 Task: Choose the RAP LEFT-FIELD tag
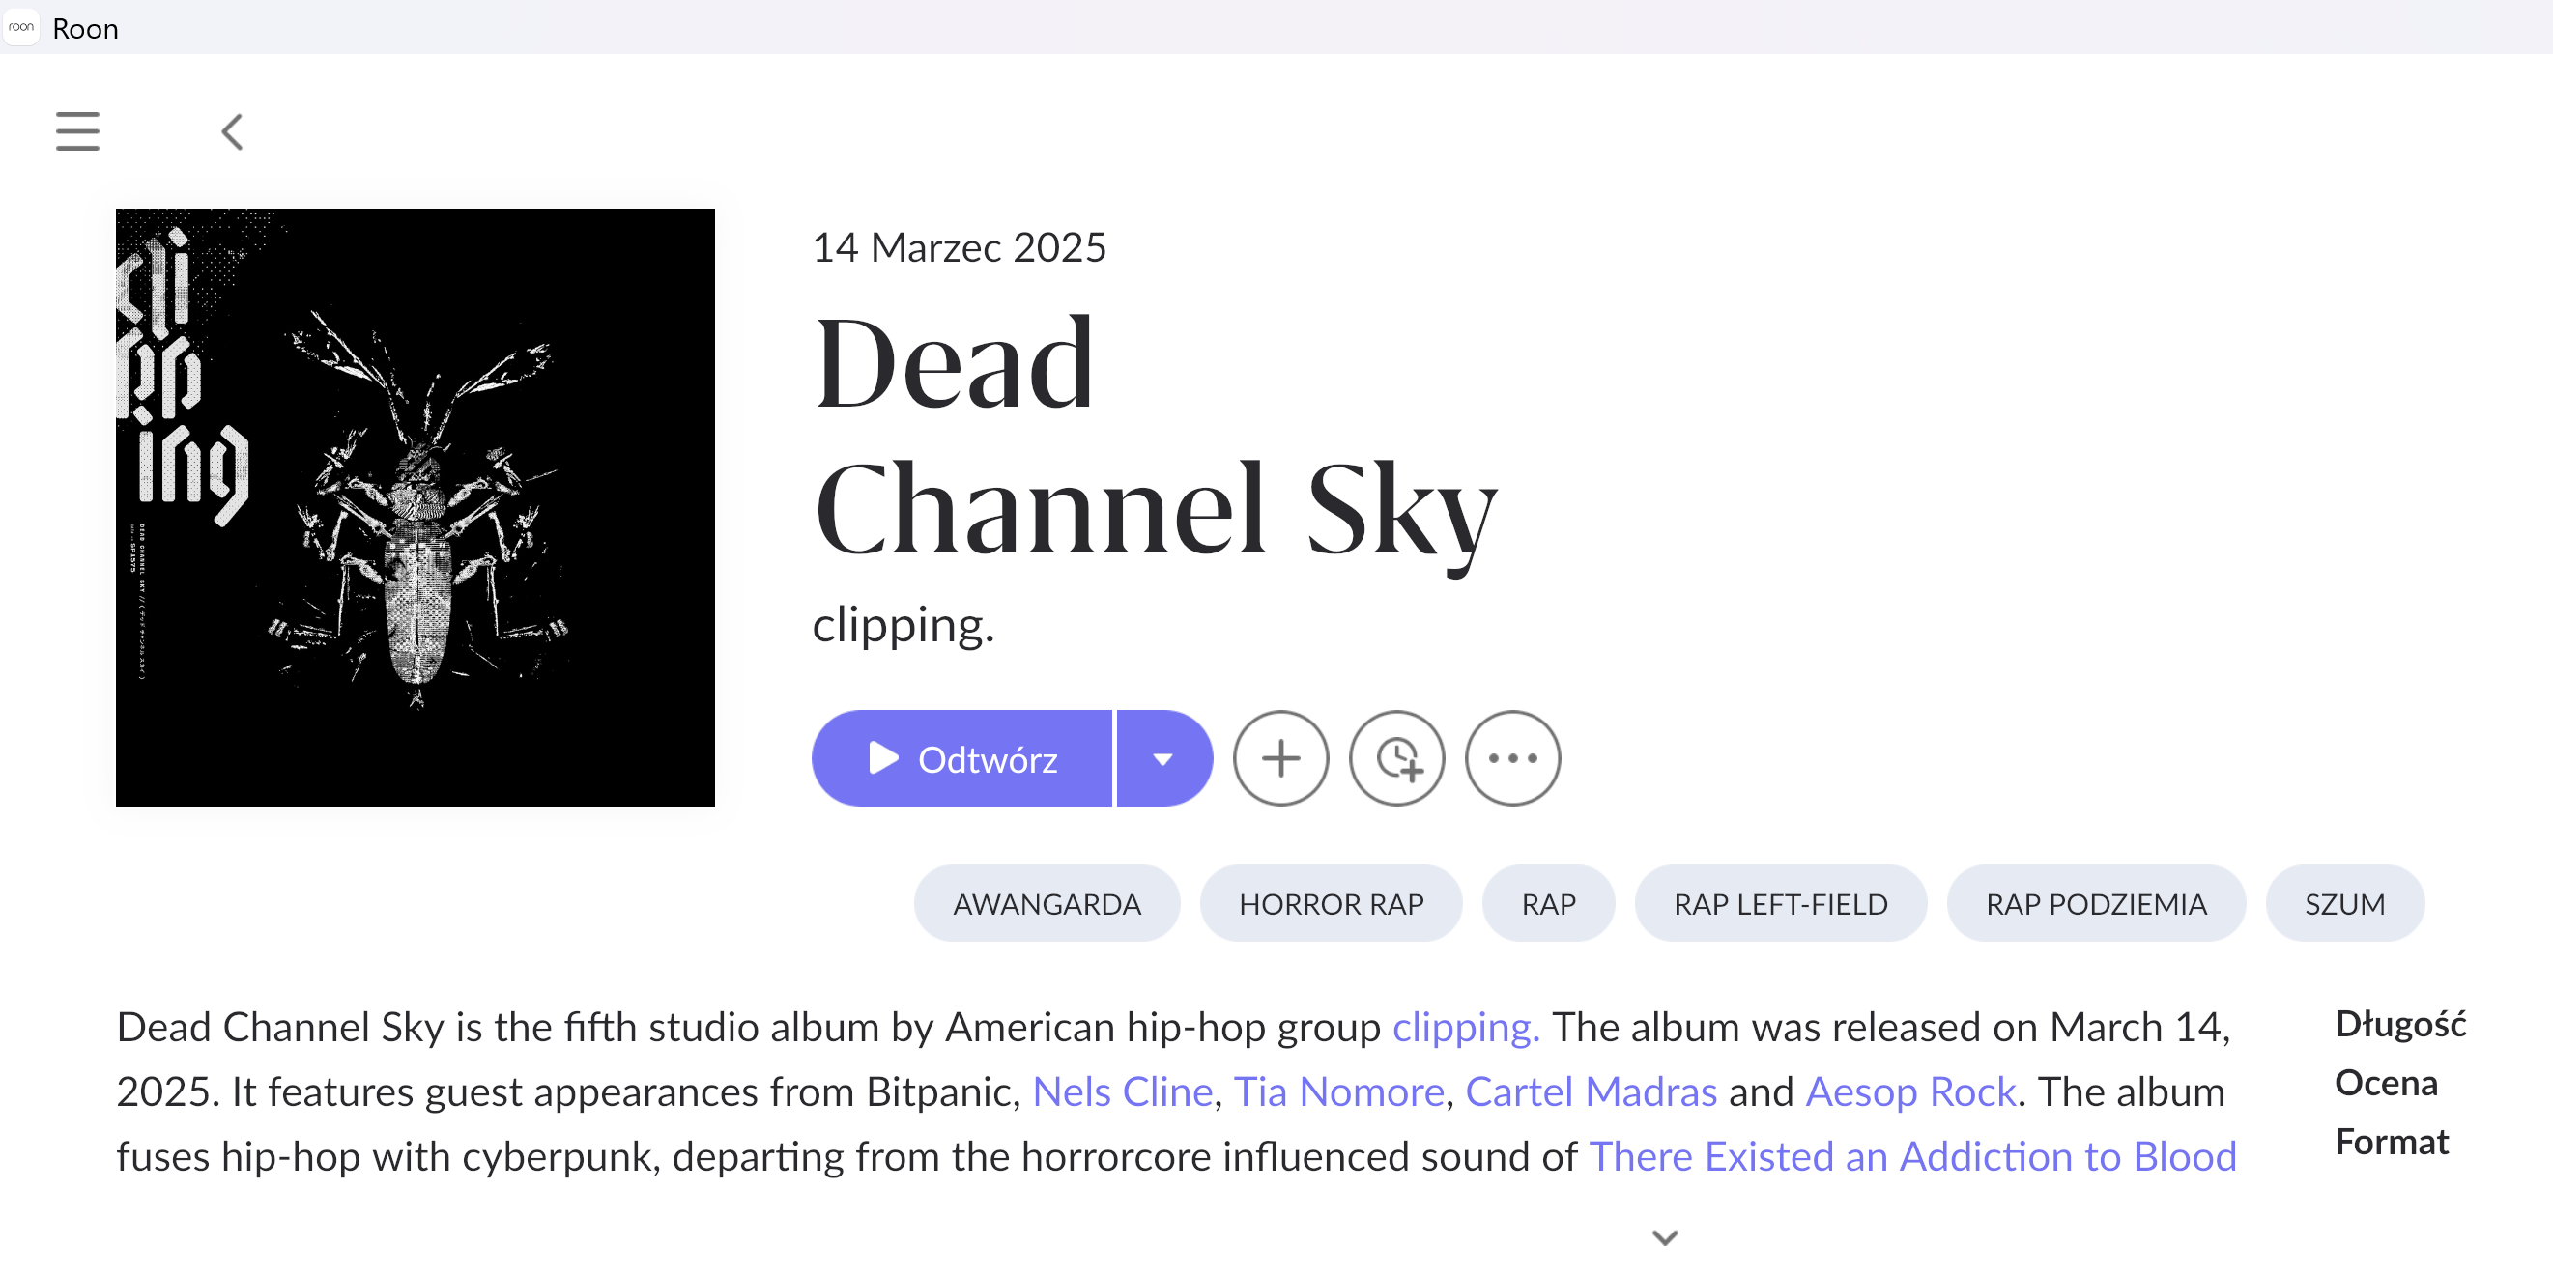1779,903
